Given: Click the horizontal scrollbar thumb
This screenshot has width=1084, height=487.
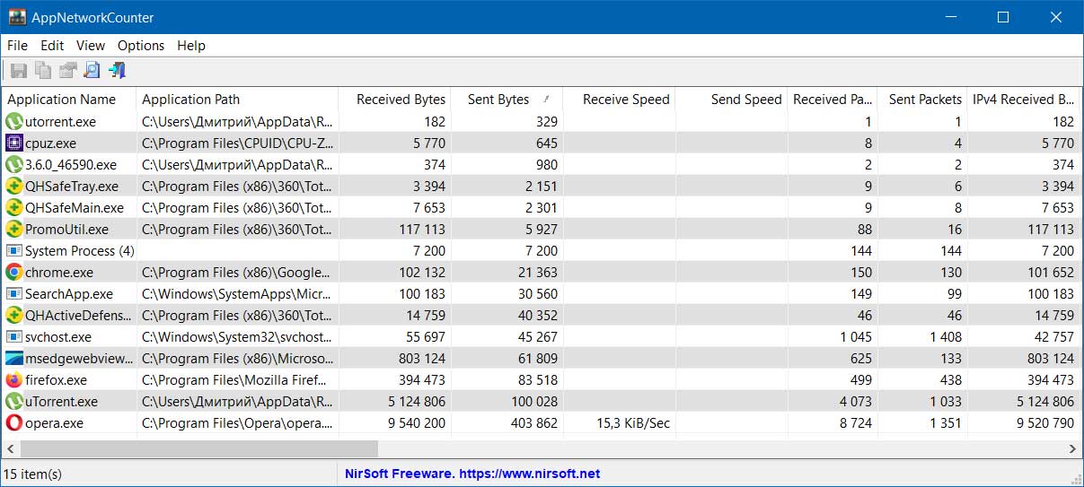Looking at the screenshot, I should [x=199, y=448].
